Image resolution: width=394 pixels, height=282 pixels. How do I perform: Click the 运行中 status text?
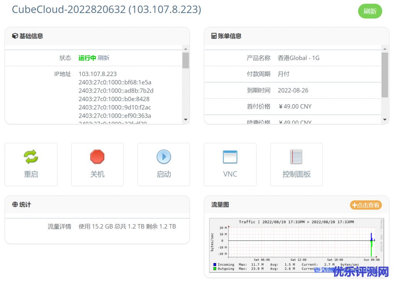(87, 58)
